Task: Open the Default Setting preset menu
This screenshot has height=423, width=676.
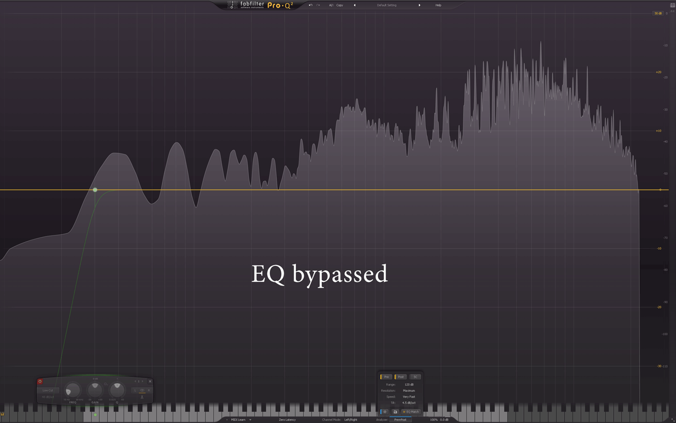Action: 387,5
